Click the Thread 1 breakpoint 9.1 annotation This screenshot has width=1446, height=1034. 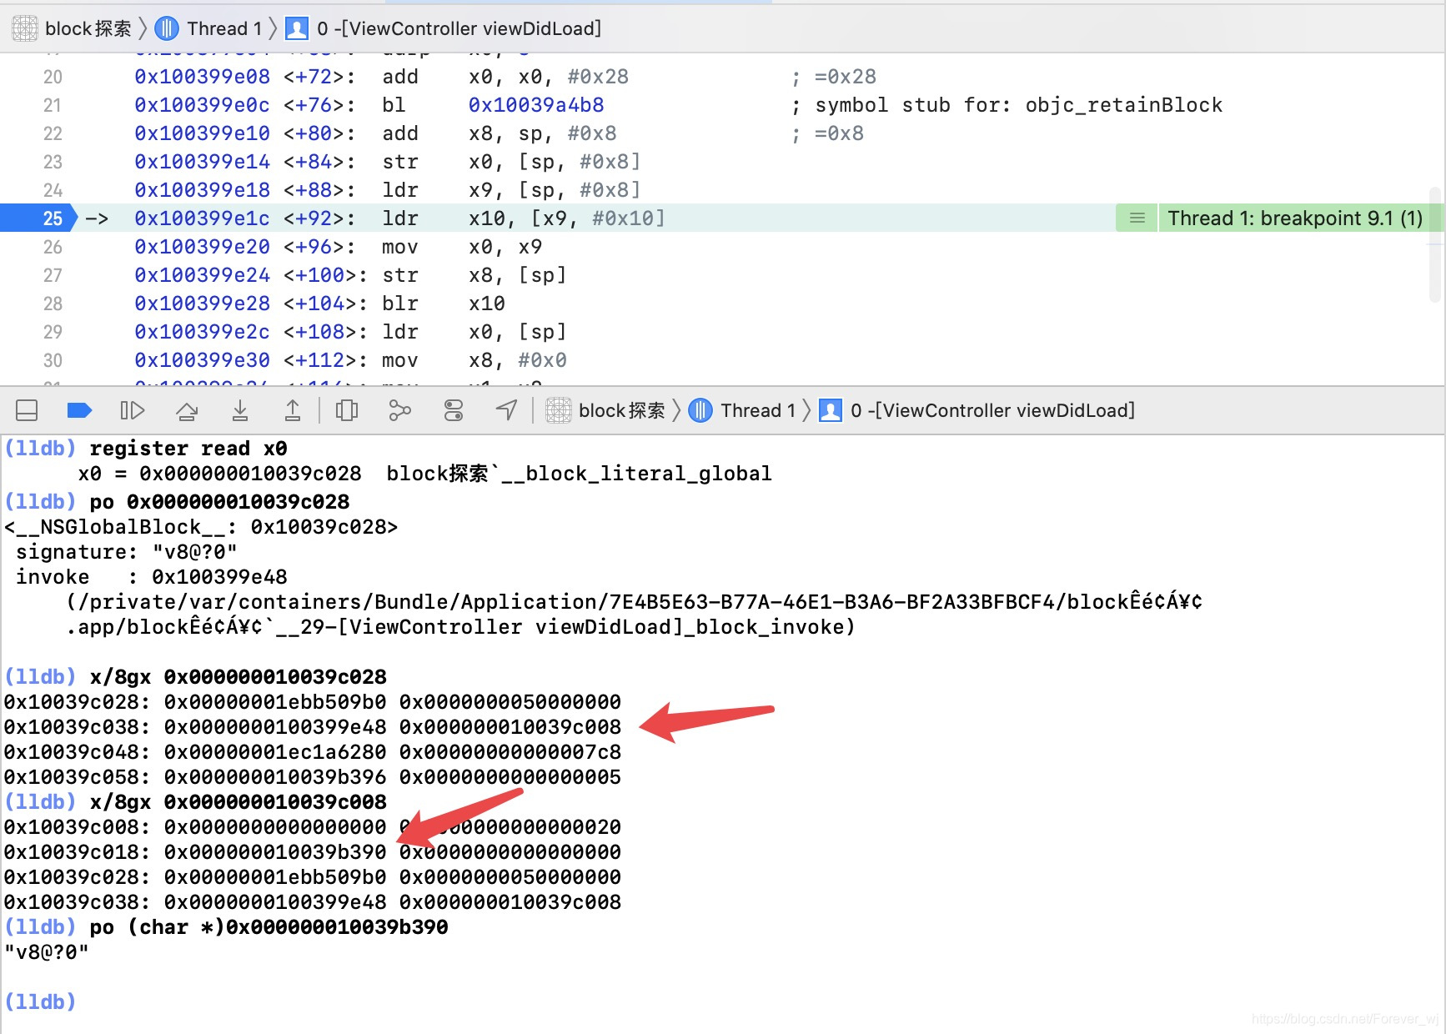coord(1295,218)
